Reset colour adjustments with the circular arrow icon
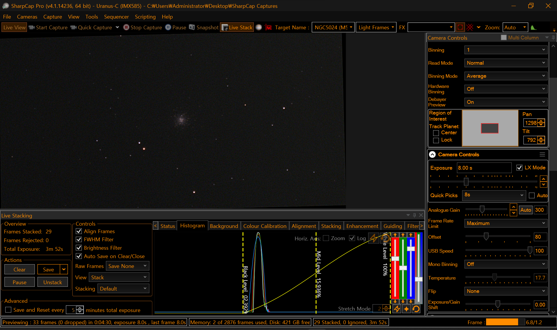Image resolution: width=557 pixels, height=330 pixels. (416, 309)
